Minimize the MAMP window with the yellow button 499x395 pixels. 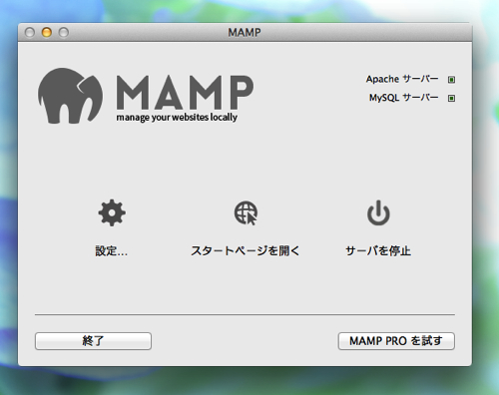pos(47,32)
